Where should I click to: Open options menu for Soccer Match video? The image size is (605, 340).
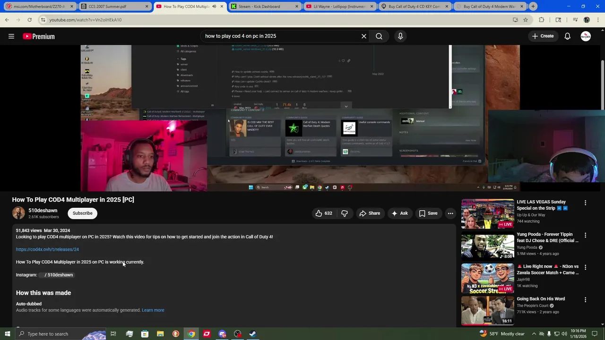coord(585,267)
